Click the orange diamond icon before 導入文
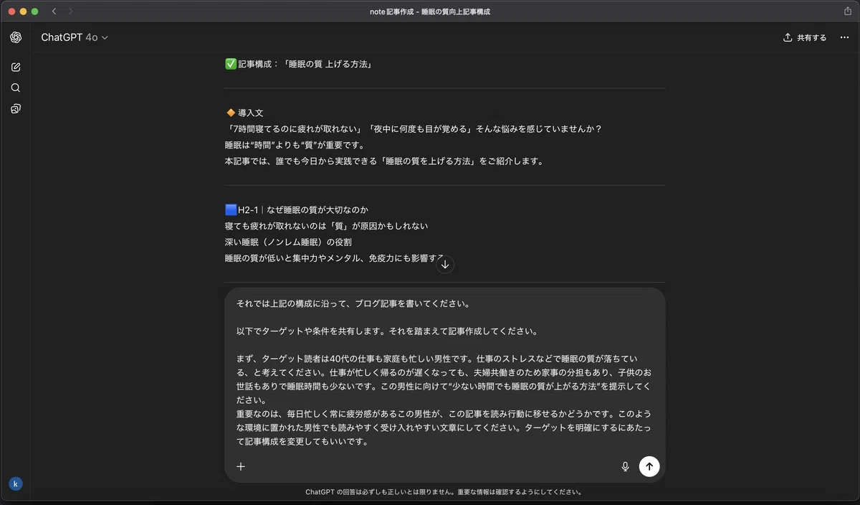Image resolution: width=860 pixels, height=505 pixels. click(x=231, y=113)
